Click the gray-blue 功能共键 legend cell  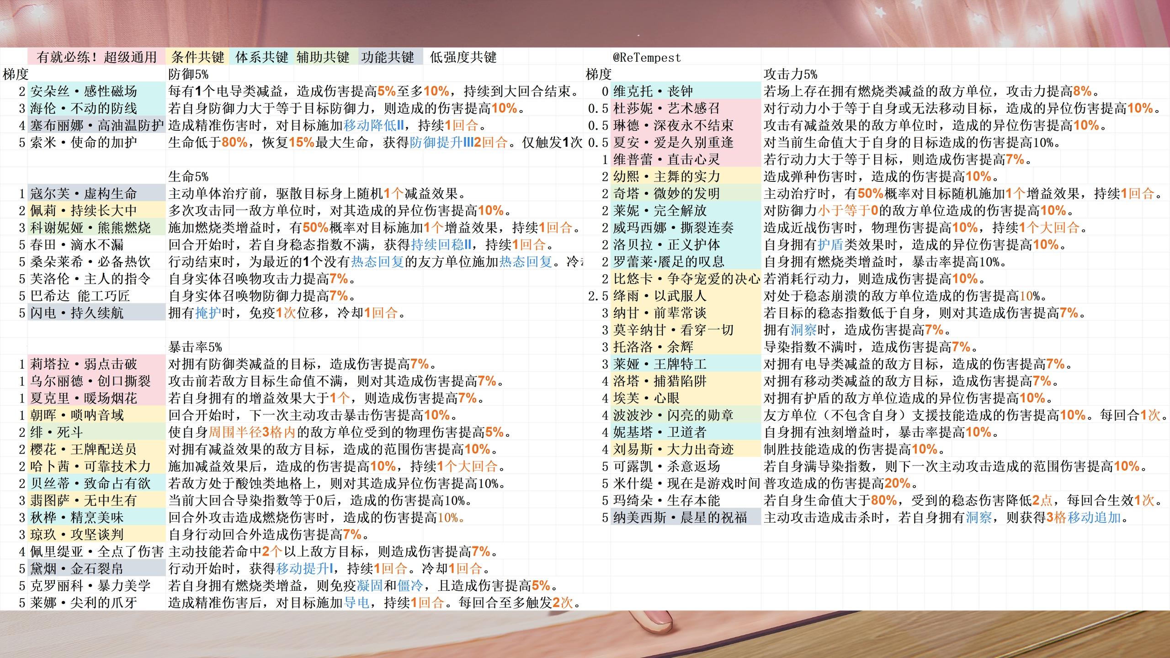click(x=388, y=57)
